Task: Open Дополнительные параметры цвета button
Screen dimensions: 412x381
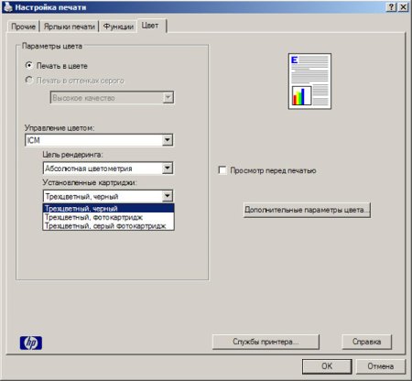Action: [307, 210]
